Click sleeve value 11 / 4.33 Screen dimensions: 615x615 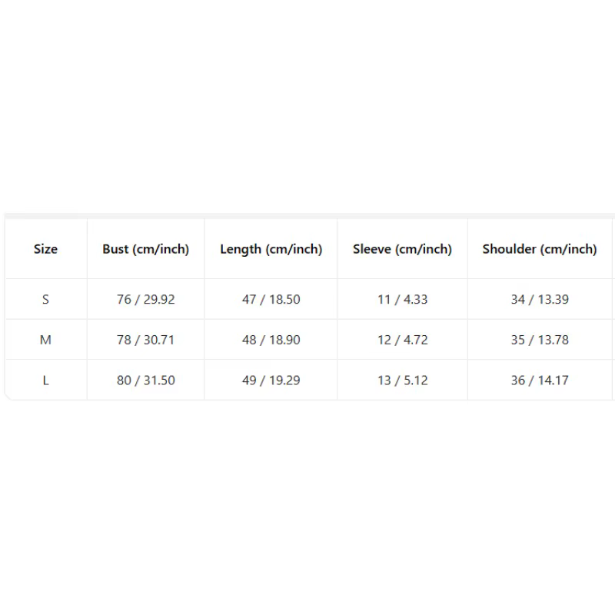pyautogui.click(x=402, y=299)
